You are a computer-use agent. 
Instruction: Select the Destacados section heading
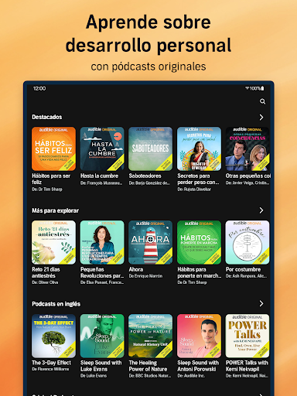point(47,117)
